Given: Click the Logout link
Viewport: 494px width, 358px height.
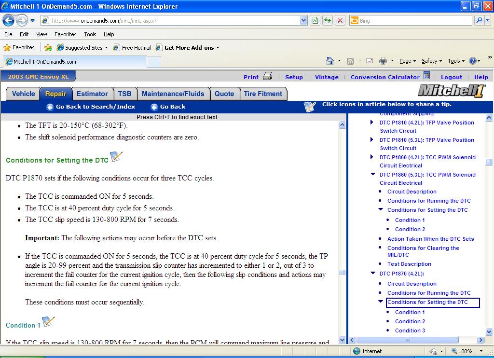Looking at the screenshot, I should 451,77.
